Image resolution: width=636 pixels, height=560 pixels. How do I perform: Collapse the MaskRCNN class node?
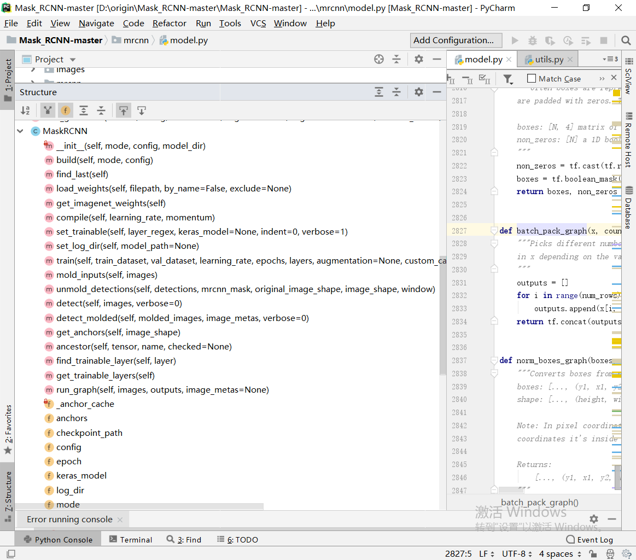tap(20, 131)
